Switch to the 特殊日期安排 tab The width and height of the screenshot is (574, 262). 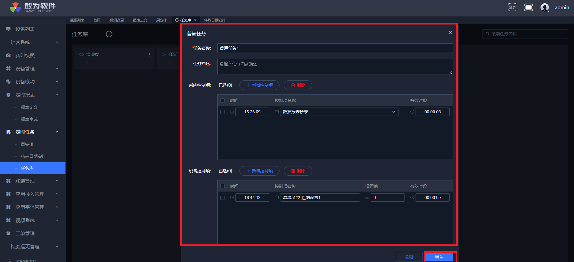point(215,20)
